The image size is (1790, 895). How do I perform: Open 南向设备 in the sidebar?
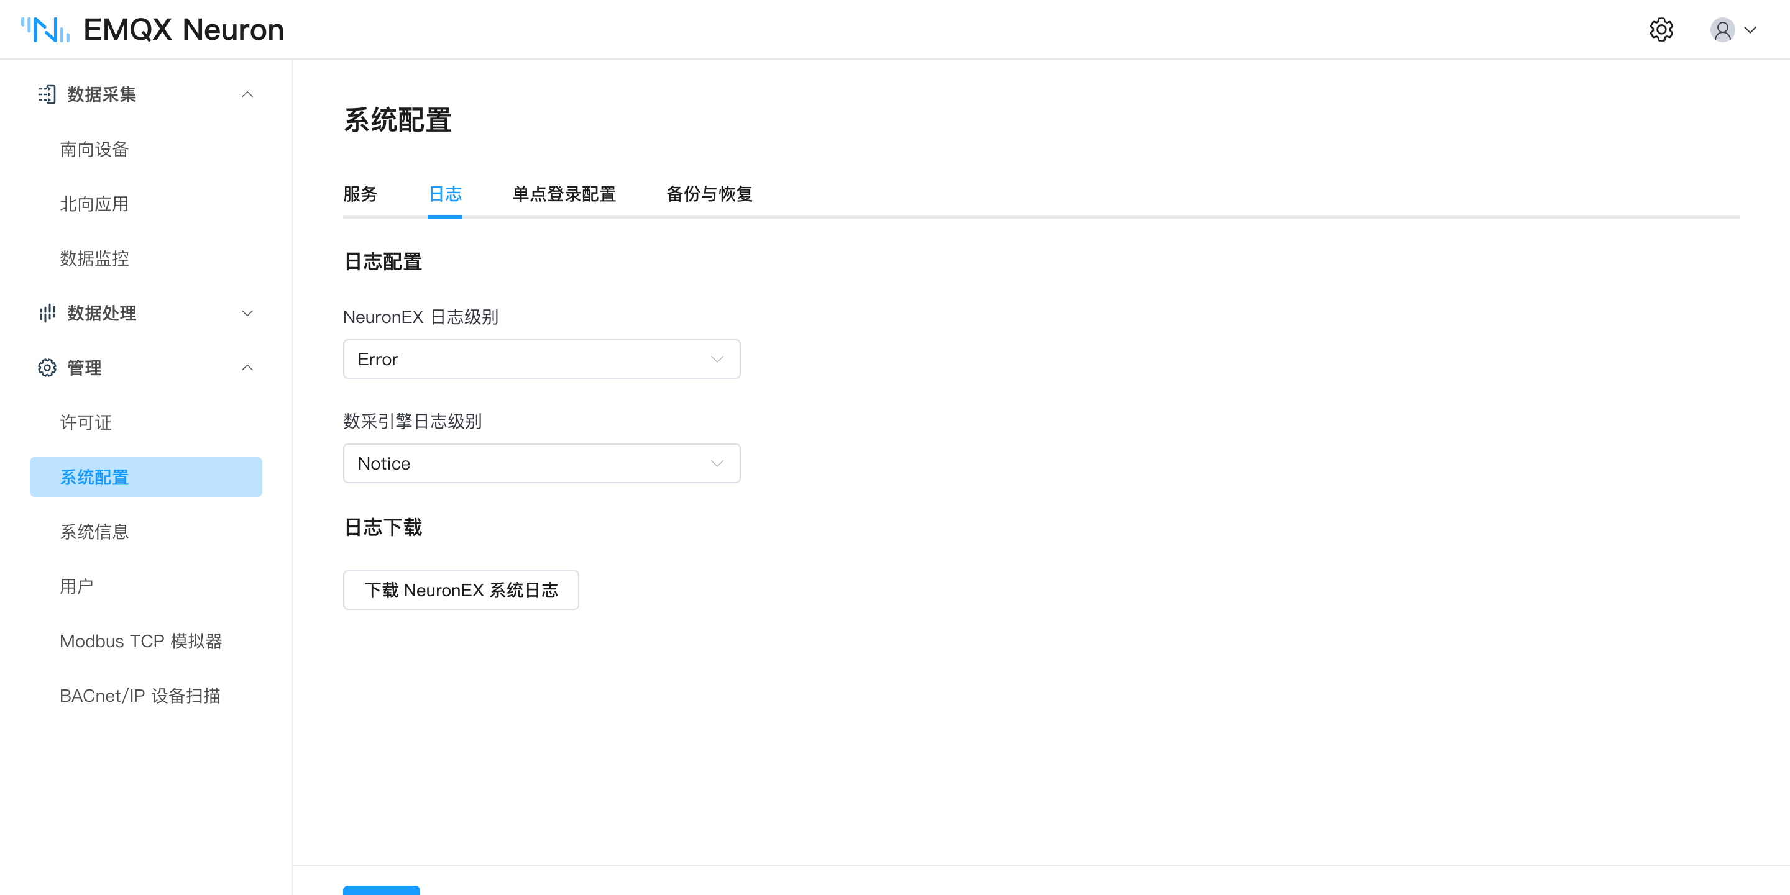[94, 149]
